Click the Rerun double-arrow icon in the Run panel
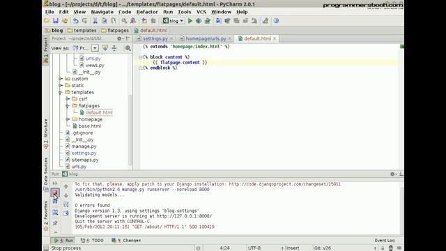This screenshot has width=446, height=251. 55,183
